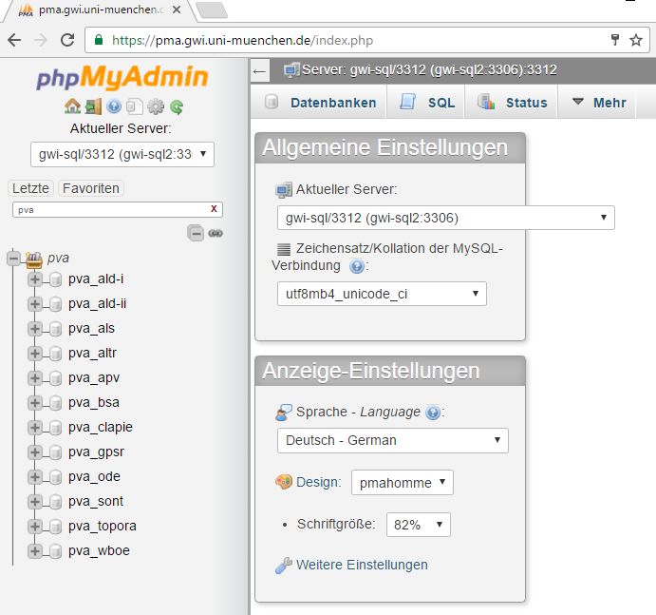This screenshot has height=615, width=656.
Task: Click the phpMyAdmin logo
Action: tap(122, 78)
